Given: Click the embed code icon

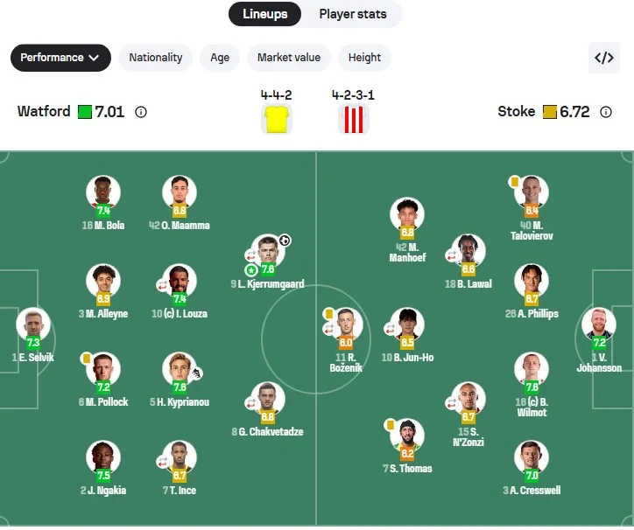Looking at the screenshot, I should pos(604,58).
